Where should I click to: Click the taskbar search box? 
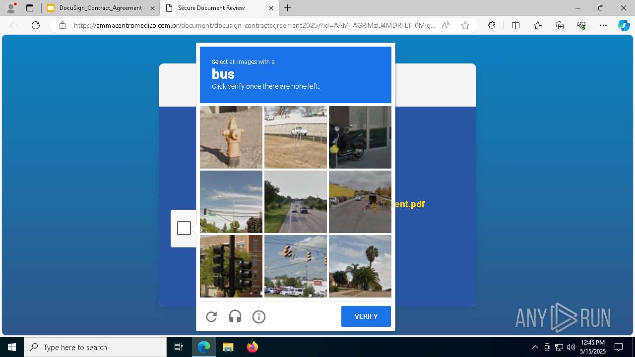(x=95, y=347)
